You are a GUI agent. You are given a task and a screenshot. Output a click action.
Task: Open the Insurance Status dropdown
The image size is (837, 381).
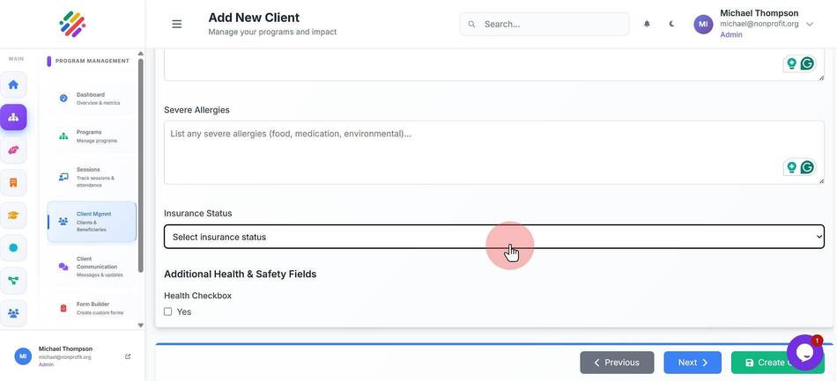[x=493, y=237]
